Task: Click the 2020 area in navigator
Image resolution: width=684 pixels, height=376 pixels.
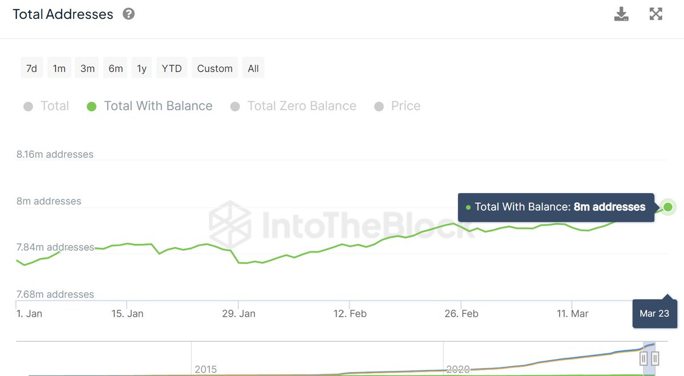Action: pyautogui.click(x=458, y=369)
